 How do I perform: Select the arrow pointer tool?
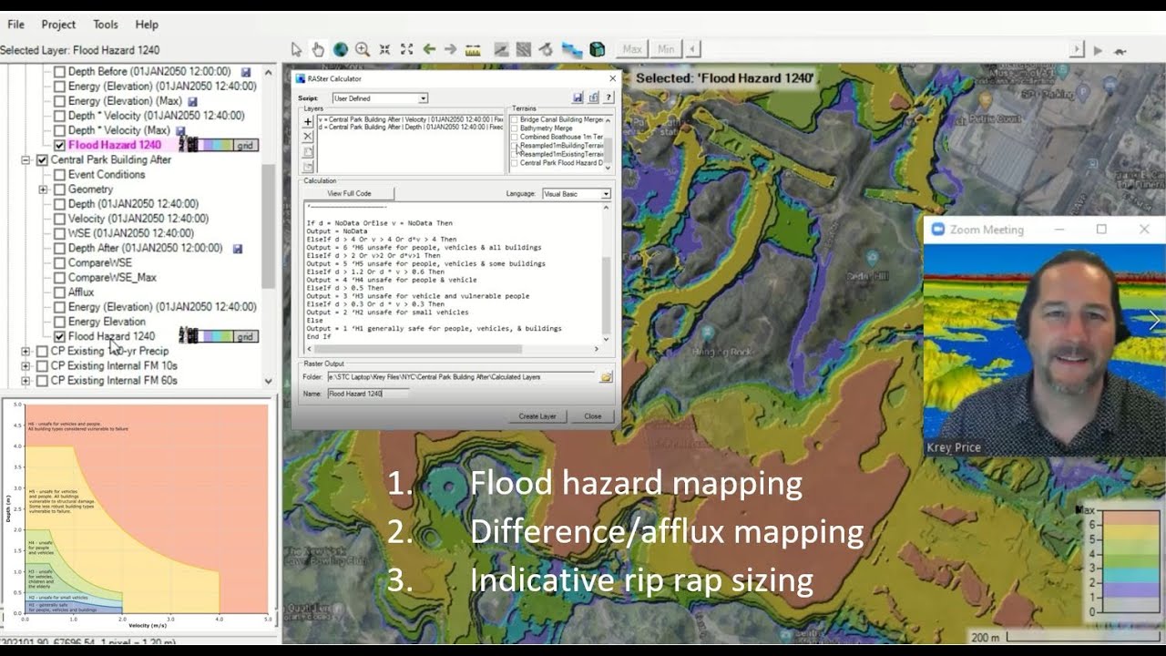pyautogui.click(x=296, y=49)
